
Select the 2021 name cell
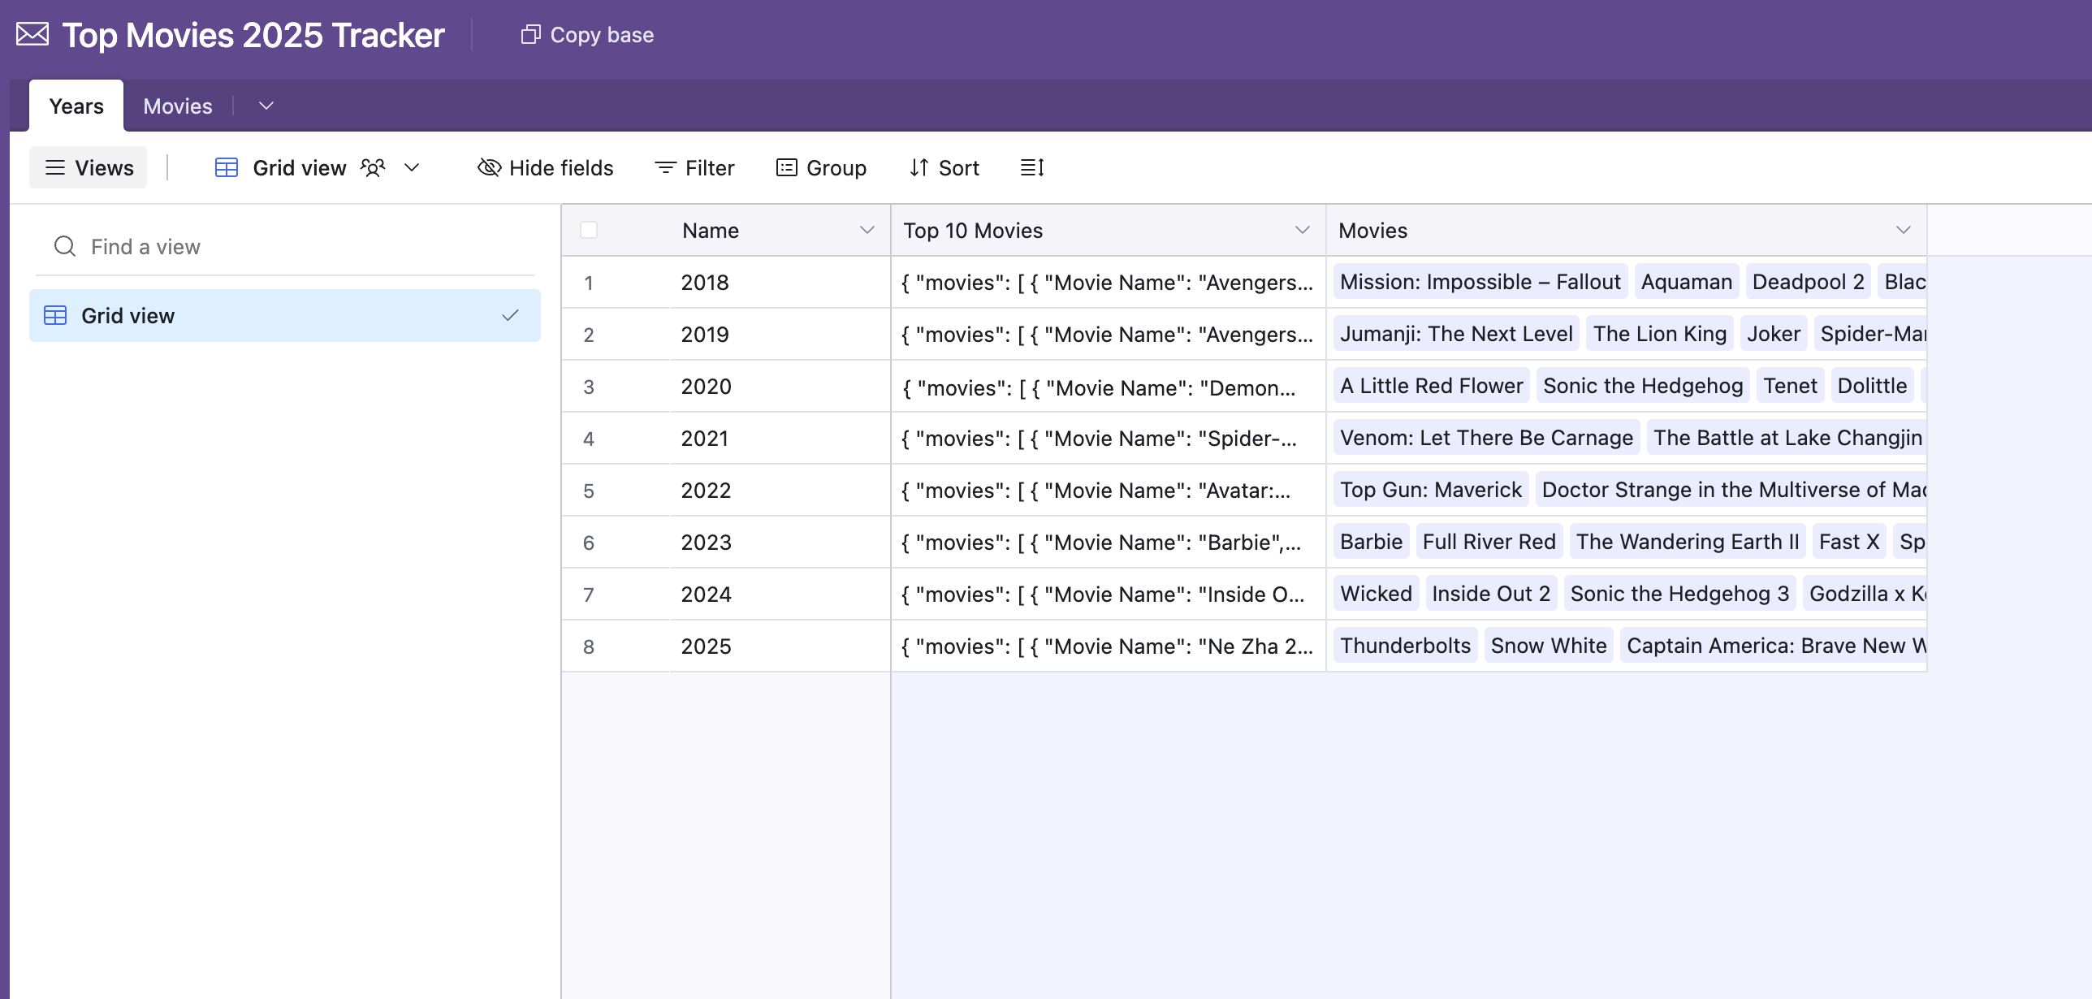tap(780, 438)
